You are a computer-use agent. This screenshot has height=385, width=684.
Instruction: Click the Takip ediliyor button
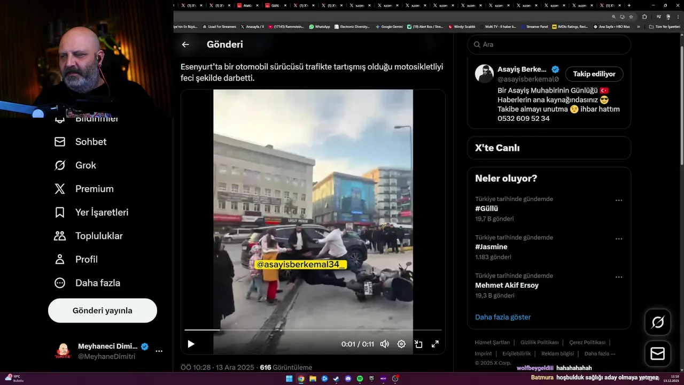tap(594, 74)
